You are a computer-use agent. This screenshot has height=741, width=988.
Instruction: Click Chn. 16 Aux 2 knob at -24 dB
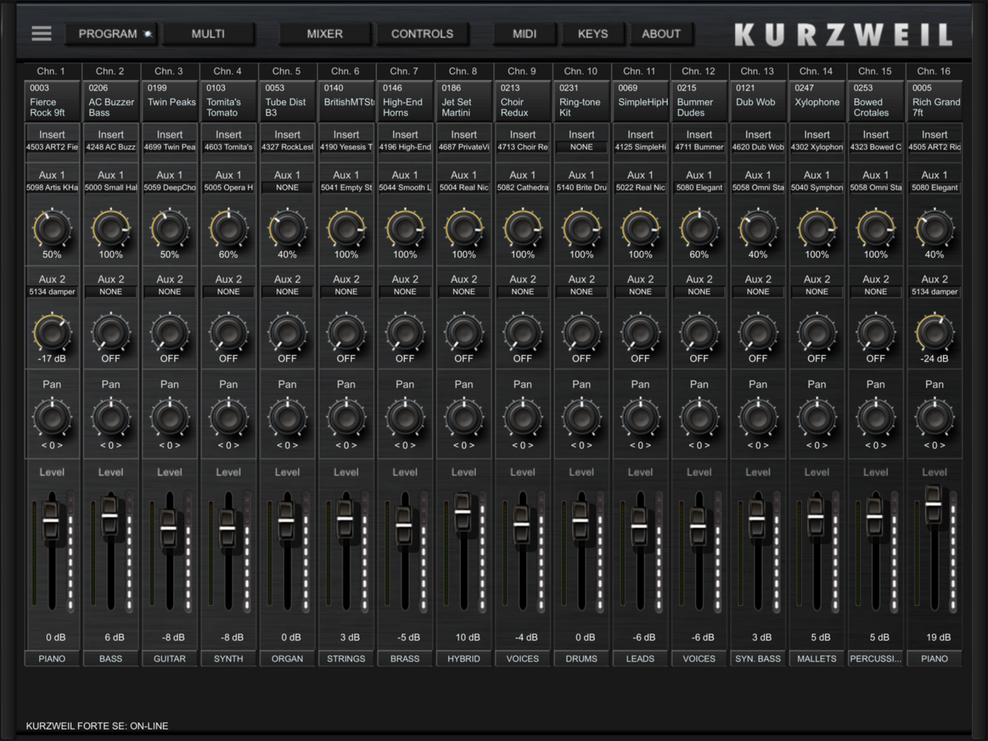pos(935,333)
